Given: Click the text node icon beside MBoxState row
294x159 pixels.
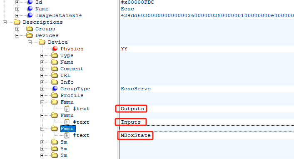Looking at the screenshot, I should 67,135.
